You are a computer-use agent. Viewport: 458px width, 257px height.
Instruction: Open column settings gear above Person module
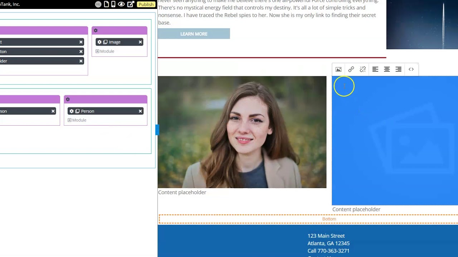click(68, 99)
